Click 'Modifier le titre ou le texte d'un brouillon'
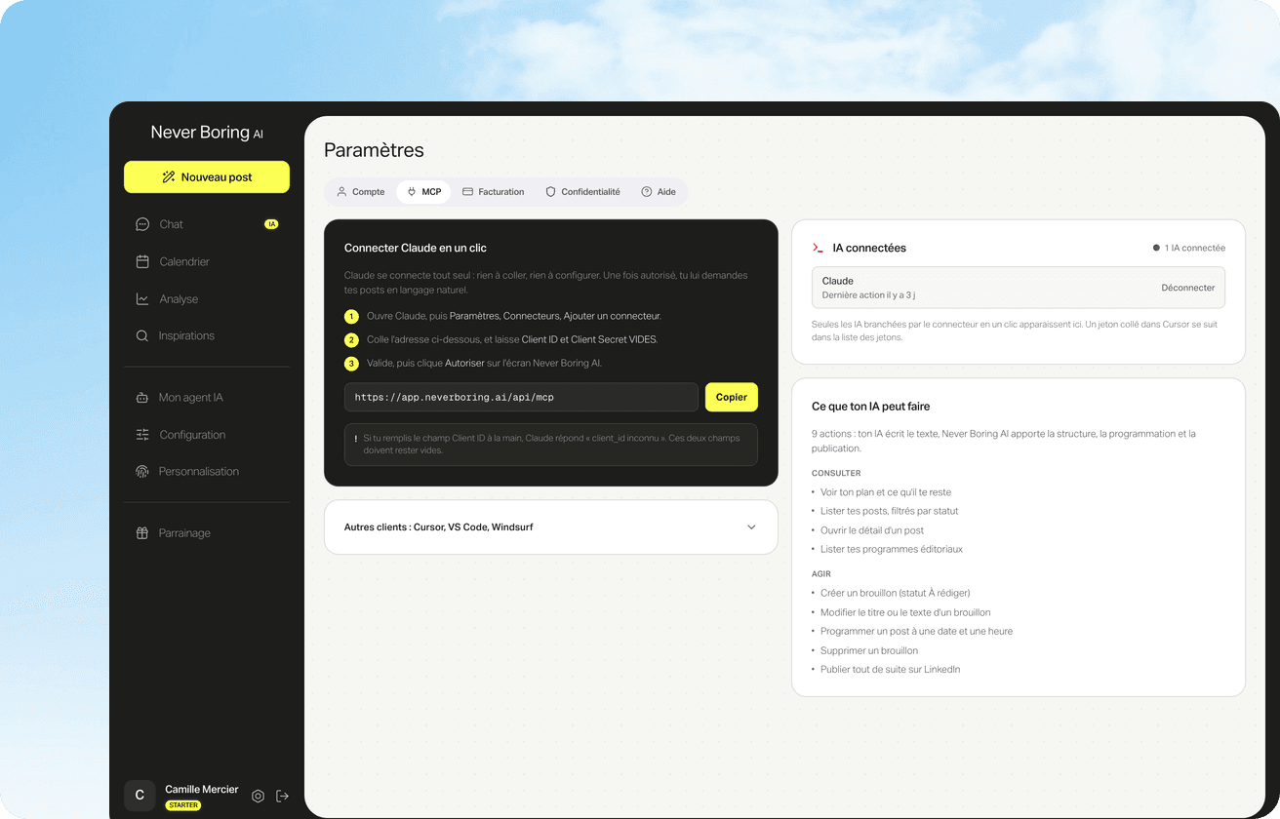The width and height of the screenshot is (1280, 819). pos(905,612)
